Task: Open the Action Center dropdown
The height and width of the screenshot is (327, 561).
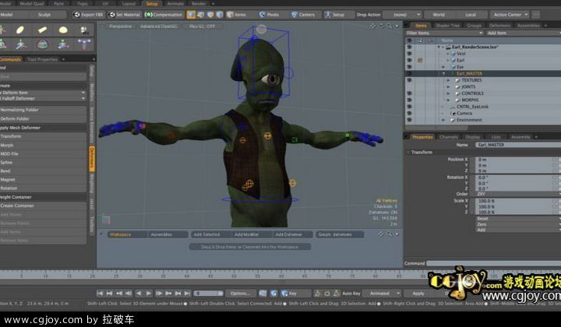Action: pyautogui.click(x=510, y=15)
